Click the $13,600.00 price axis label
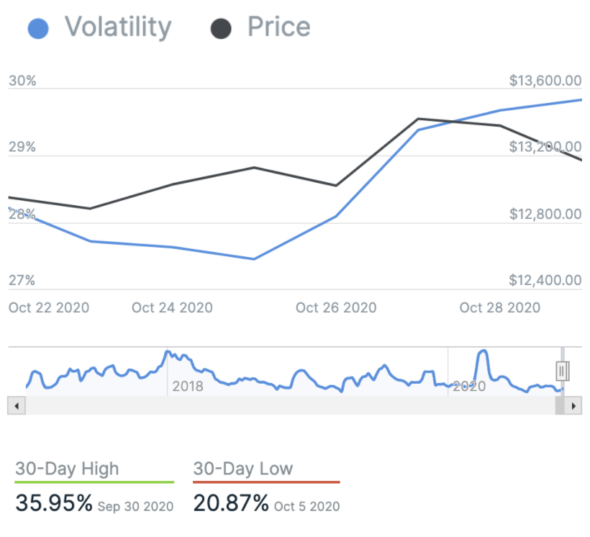This screenshot has height=537, width=590. pos(545,81)
